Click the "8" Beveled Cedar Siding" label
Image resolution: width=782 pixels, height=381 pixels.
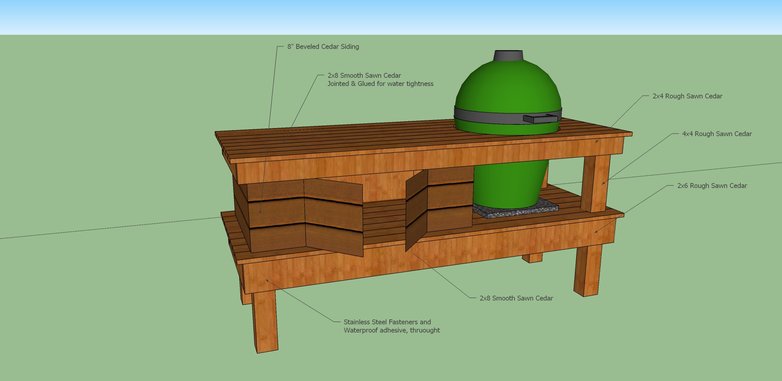[x=323, y=47]
